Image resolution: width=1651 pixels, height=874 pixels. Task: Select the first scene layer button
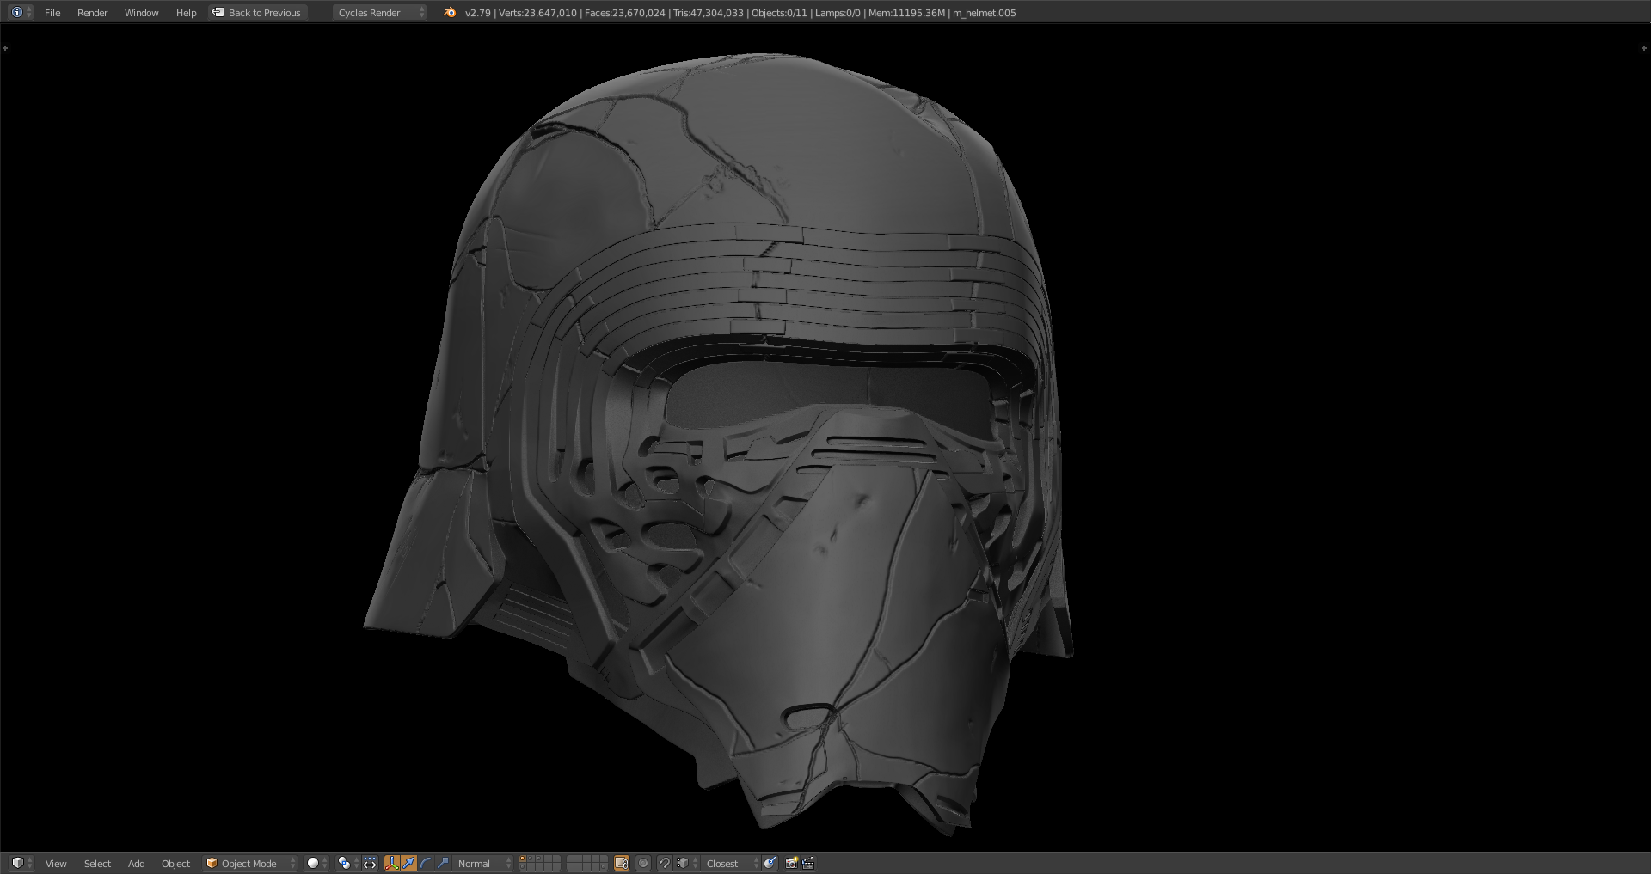(x=522, y=859)
